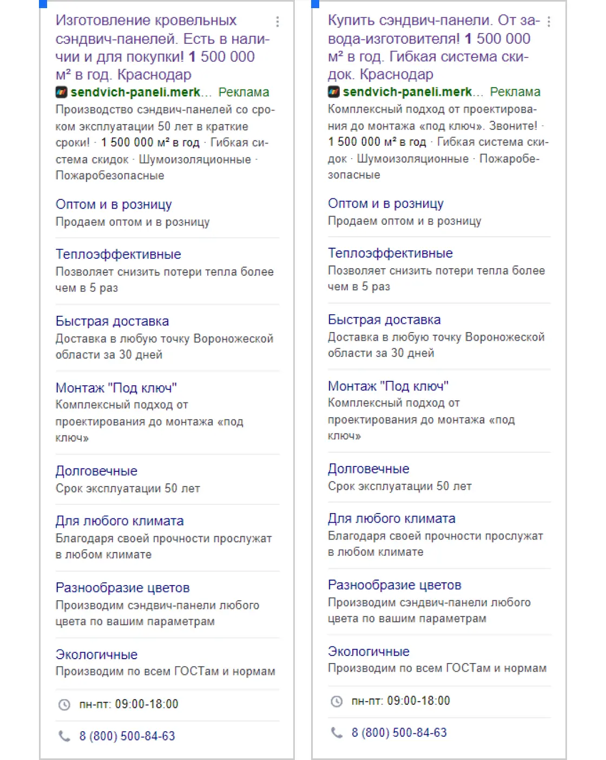This screenshot has height=760, width=606.
Task: Open 'Для любого климата' sitelink in right ad
Action: click(391, 519)
